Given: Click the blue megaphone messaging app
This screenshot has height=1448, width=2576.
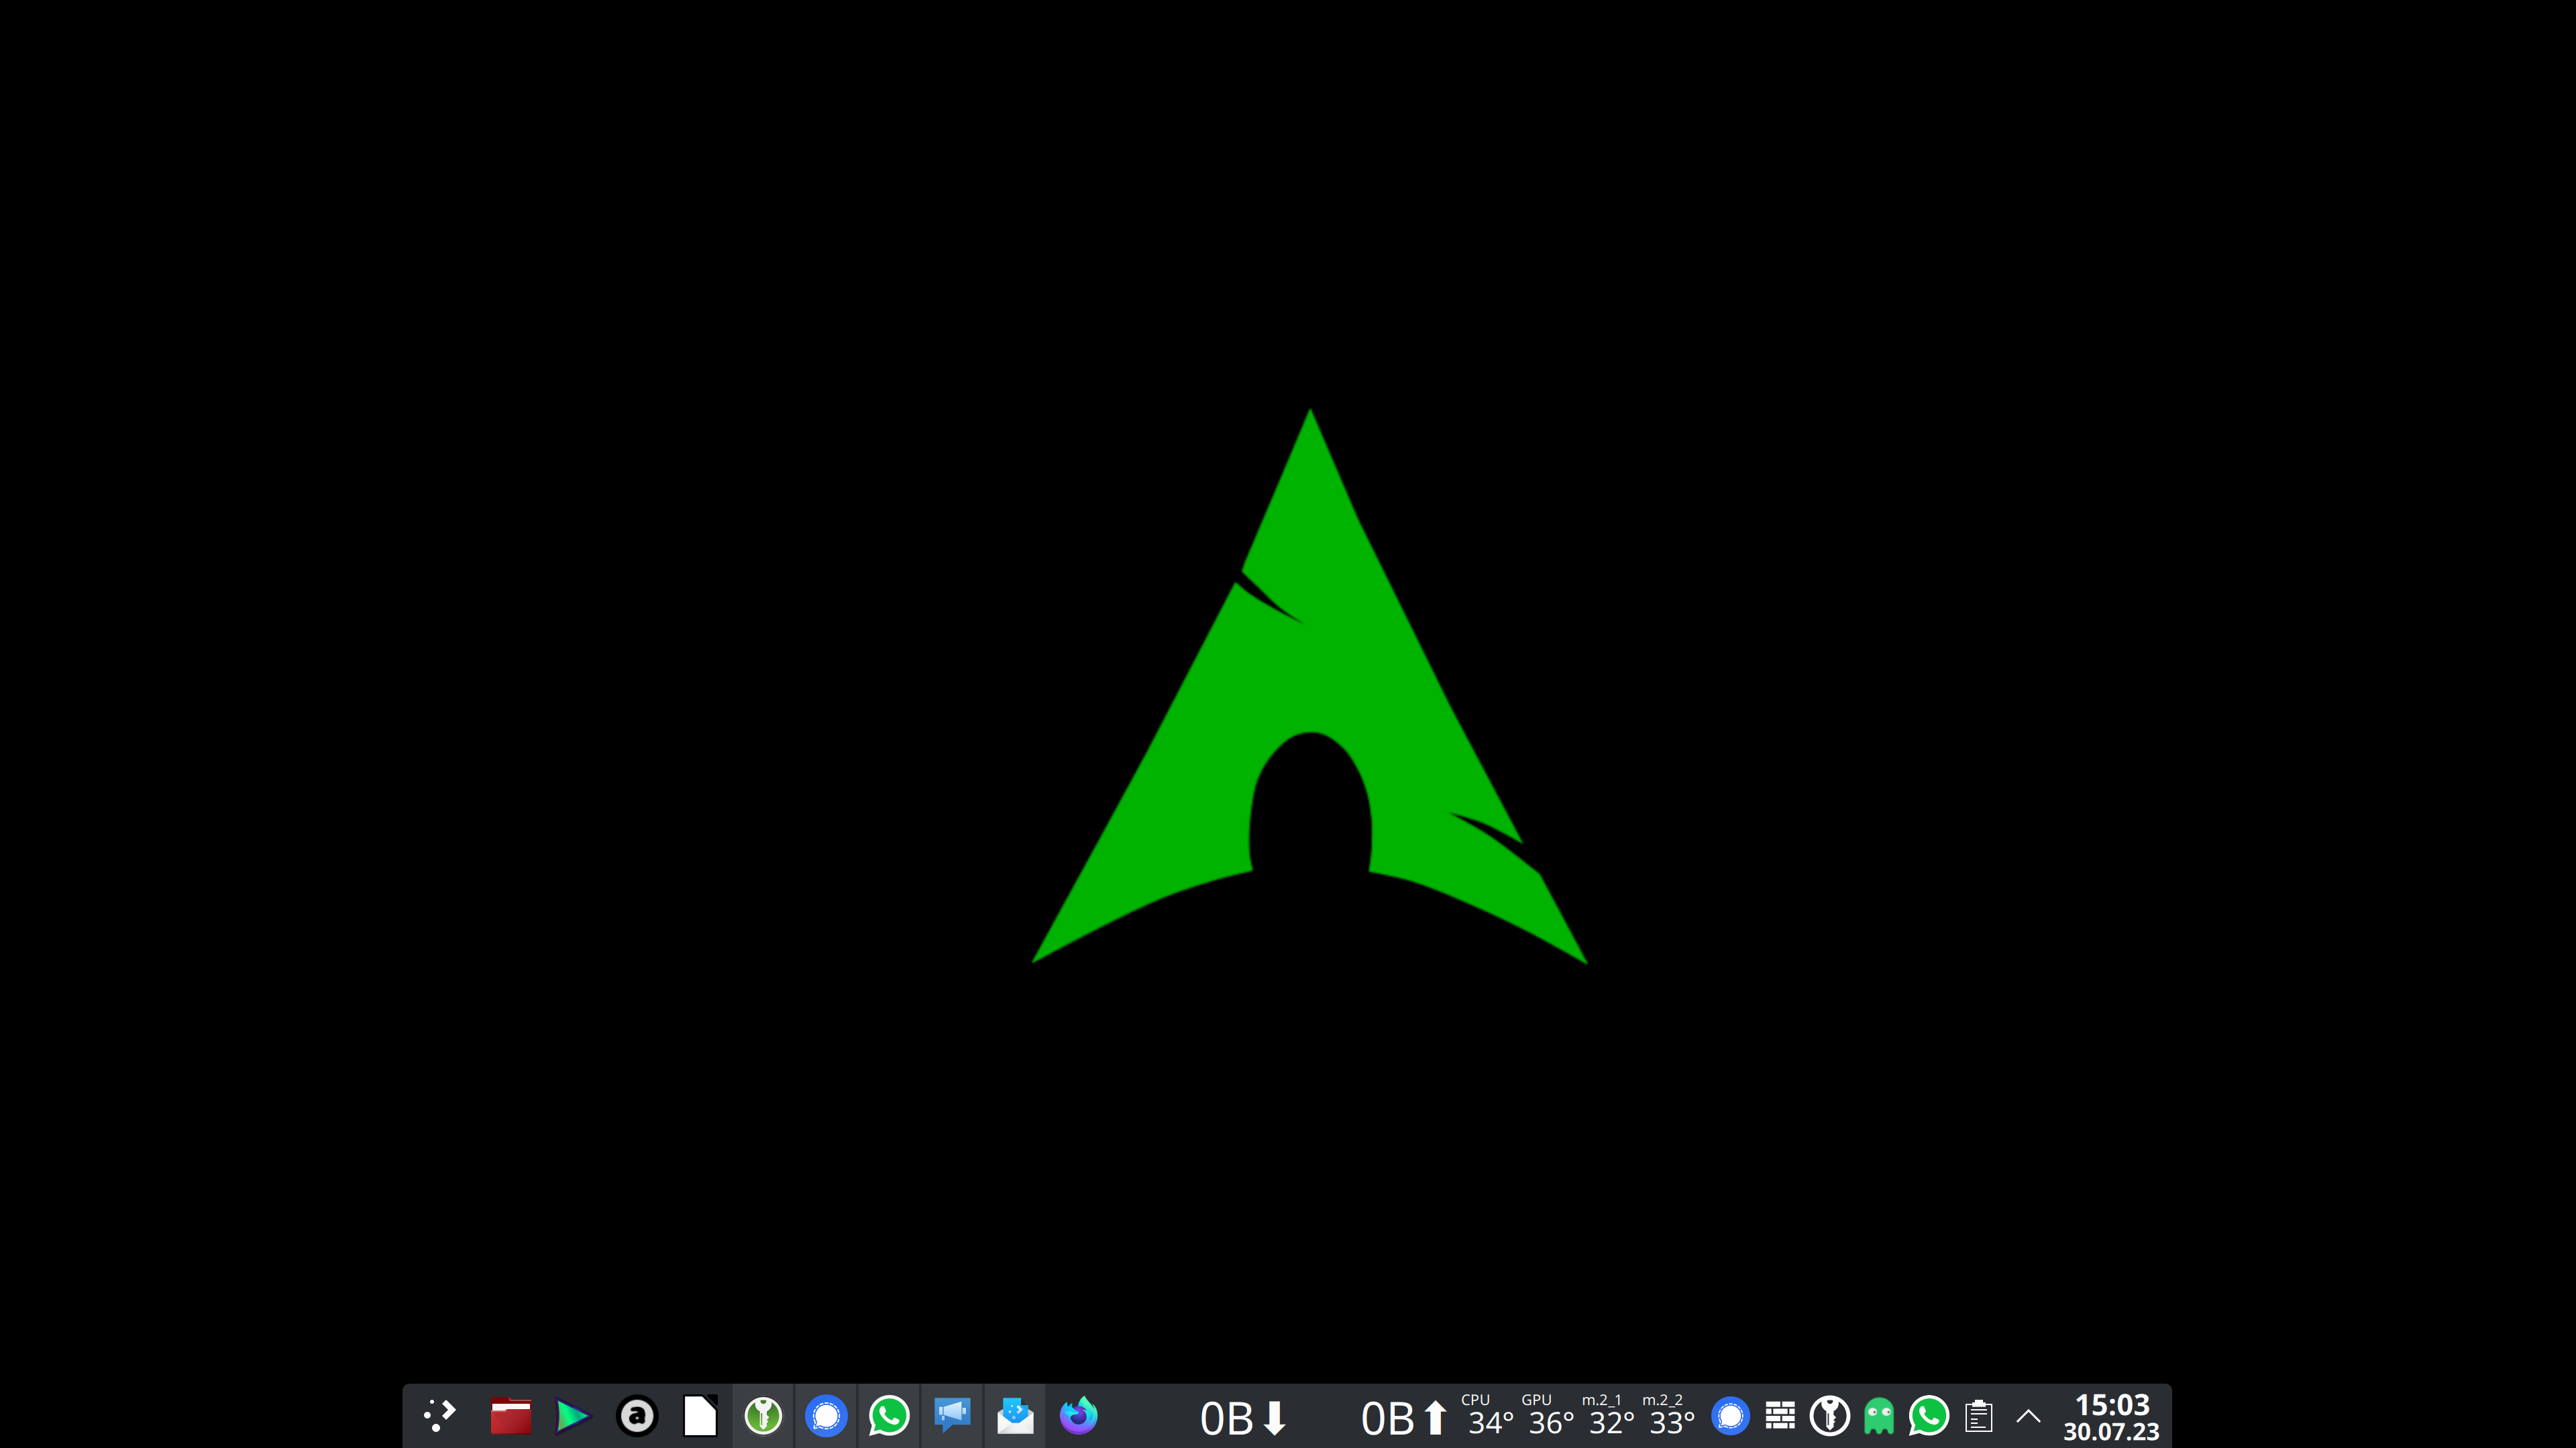Looking at the screenshot, I should click(x=951, y=1415).
